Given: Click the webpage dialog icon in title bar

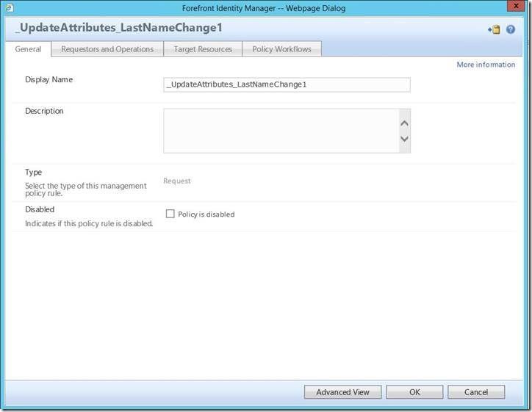Looking at the screenshot, I should [10, 7].
